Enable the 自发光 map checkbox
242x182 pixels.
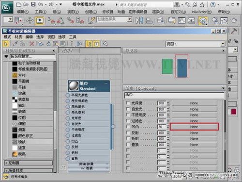coord(128,109)
